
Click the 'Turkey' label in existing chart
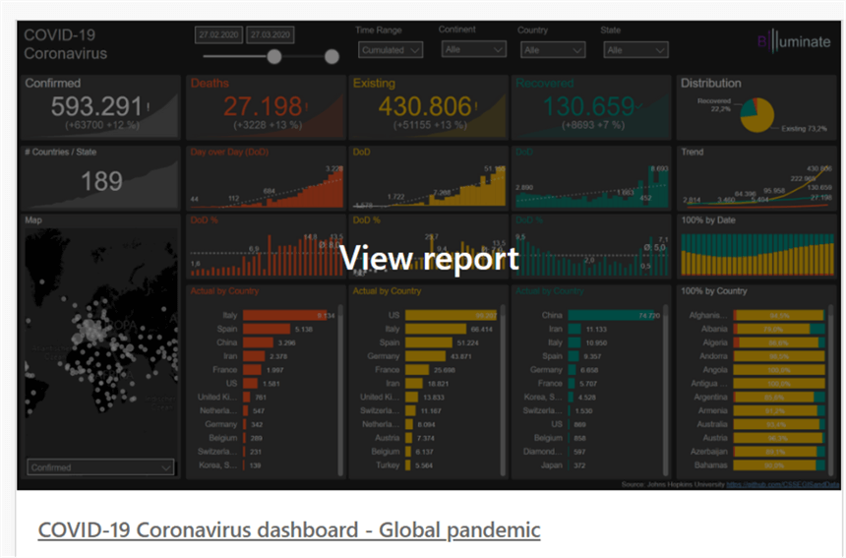[388, 465]
